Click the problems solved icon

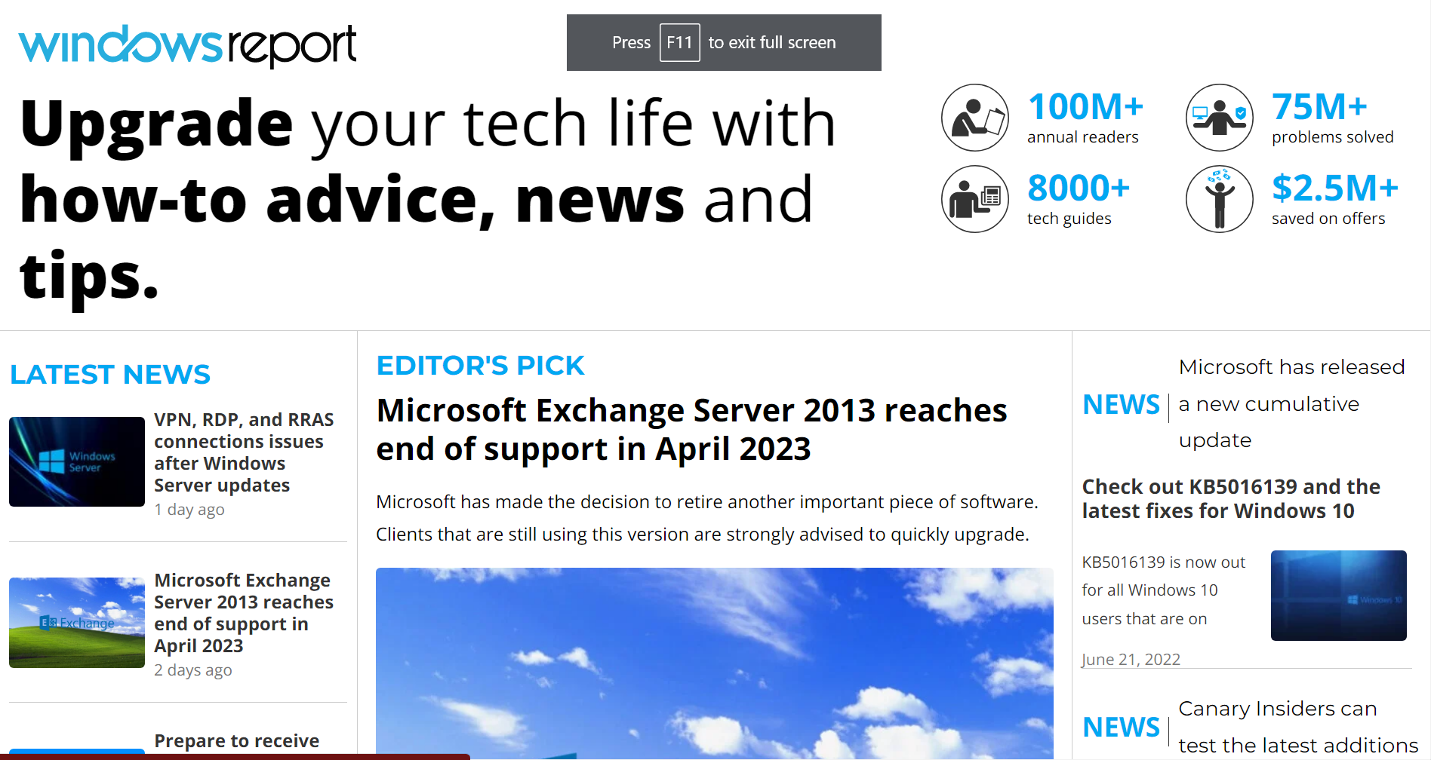pyautogui.click(x=1220, y=118)
